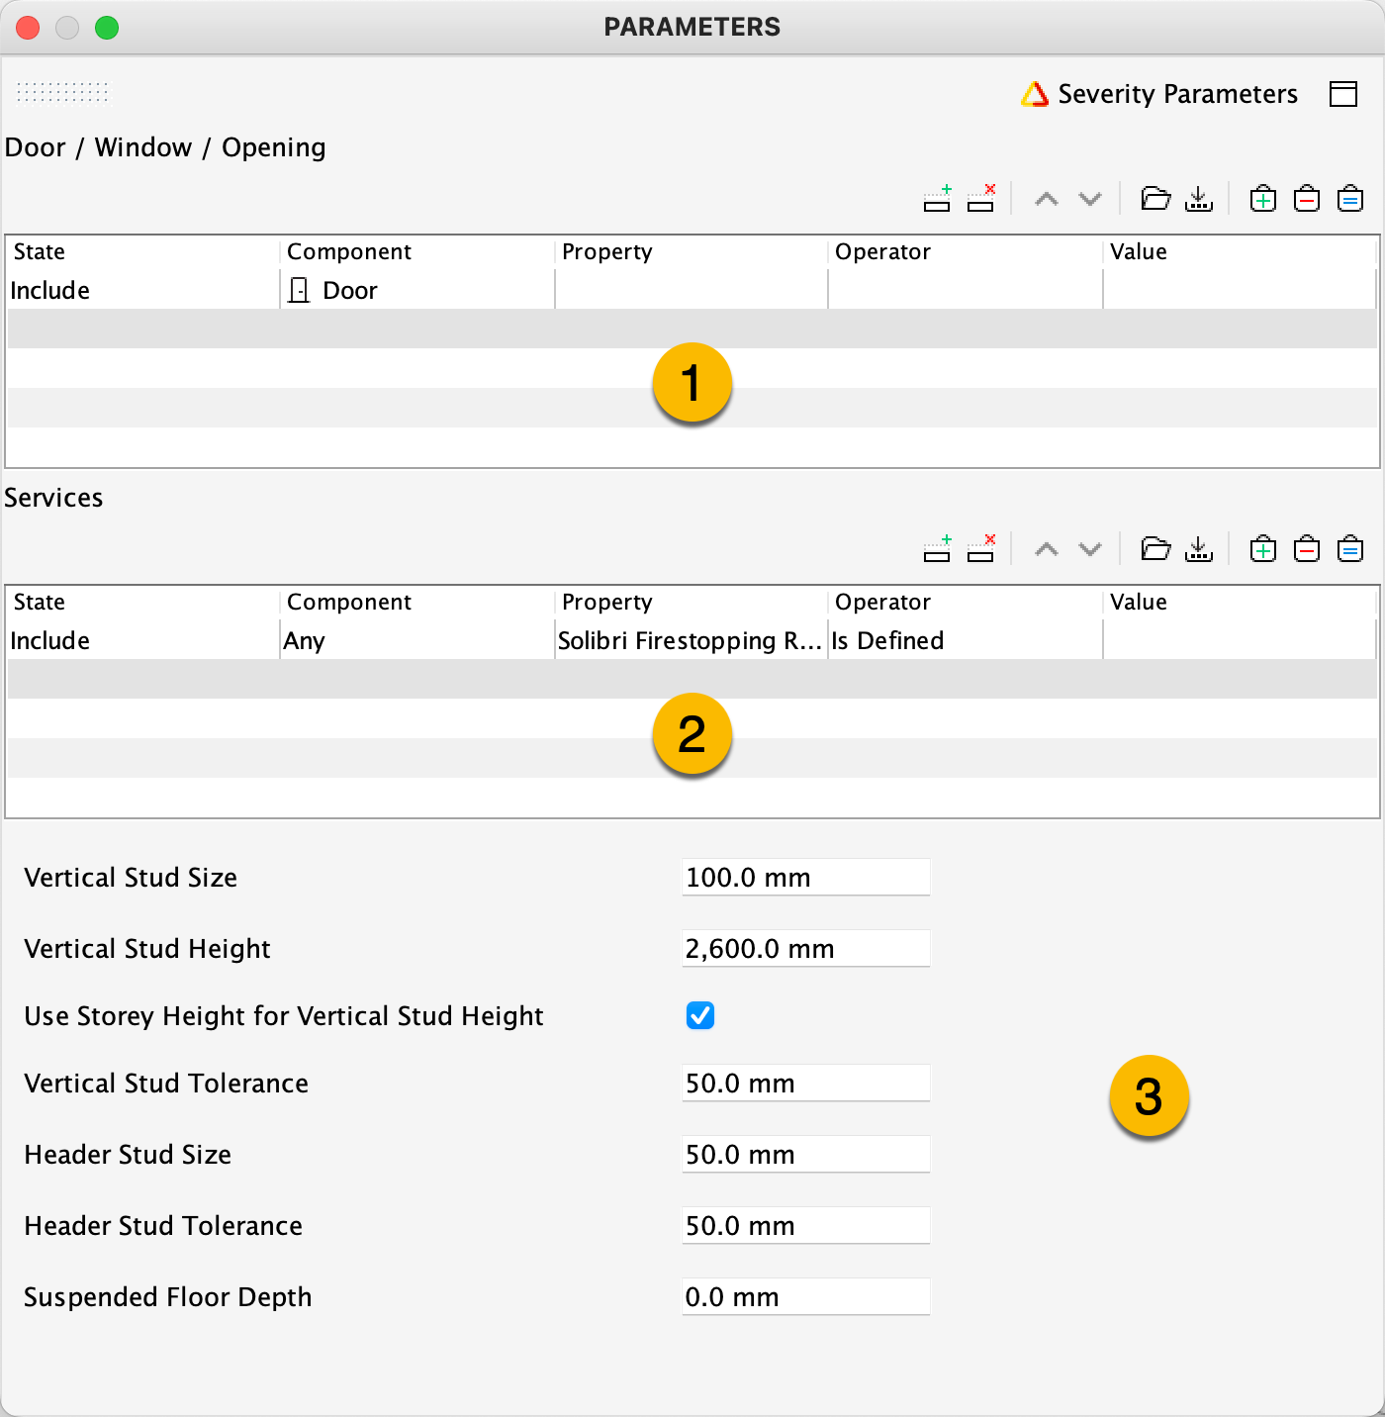
Task: Add from selection basket in Services toolbar
Action: [x=1263, y=549]
